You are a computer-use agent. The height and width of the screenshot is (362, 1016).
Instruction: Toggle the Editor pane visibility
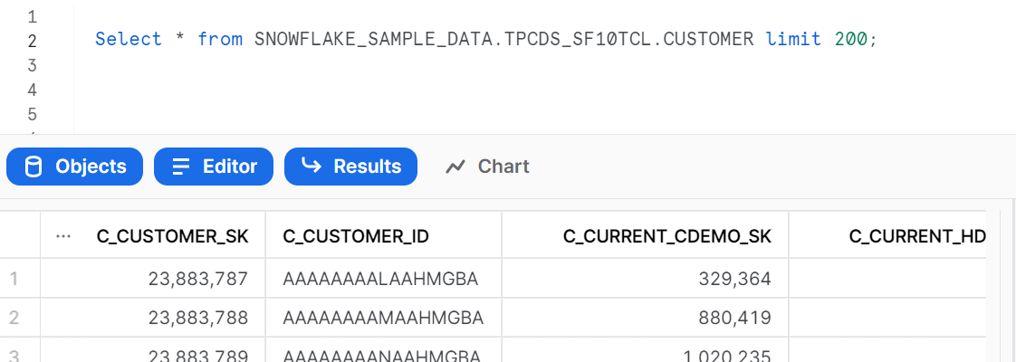point(214,167)
